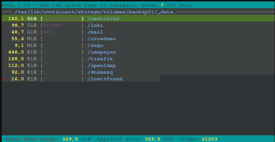Click the usage bar graph for /mail
The width and height of the screenshot is (275, 142).
[62, 32]
